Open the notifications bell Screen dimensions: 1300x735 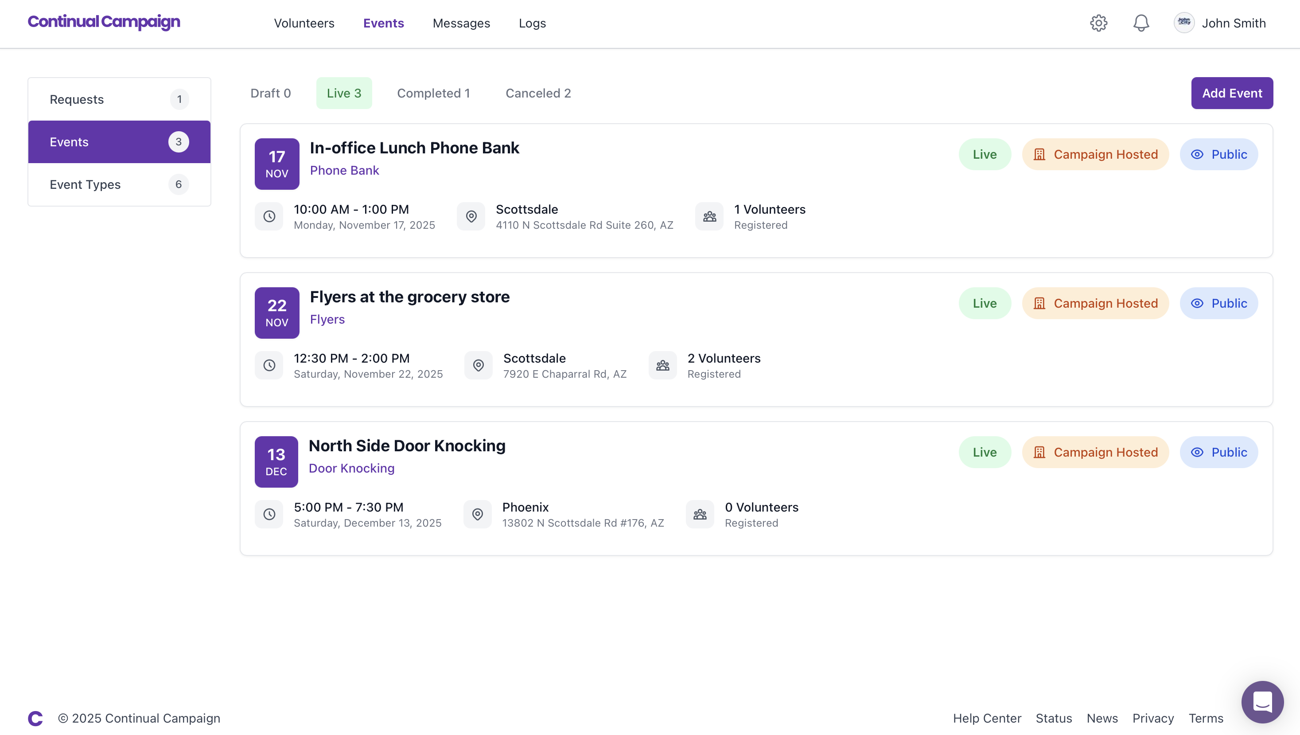click(1140, 23)
